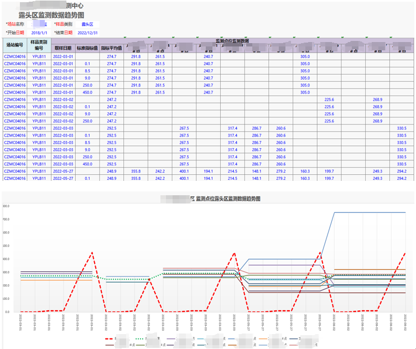Click the 450.0 standard value in 2022-03-01 rows
Viewport: 416px width, 349px height.
coord(87,92)
